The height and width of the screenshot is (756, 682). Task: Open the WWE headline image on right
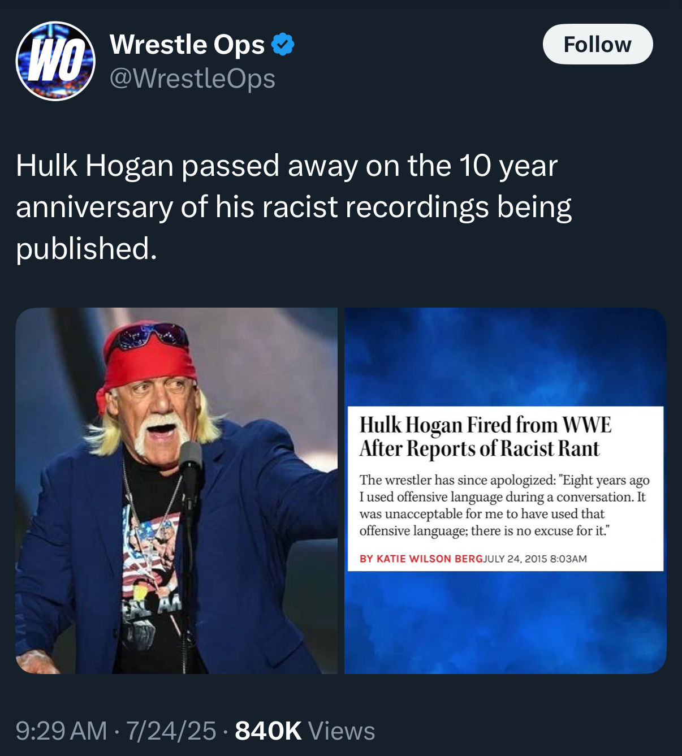click(x=506, y=490)
